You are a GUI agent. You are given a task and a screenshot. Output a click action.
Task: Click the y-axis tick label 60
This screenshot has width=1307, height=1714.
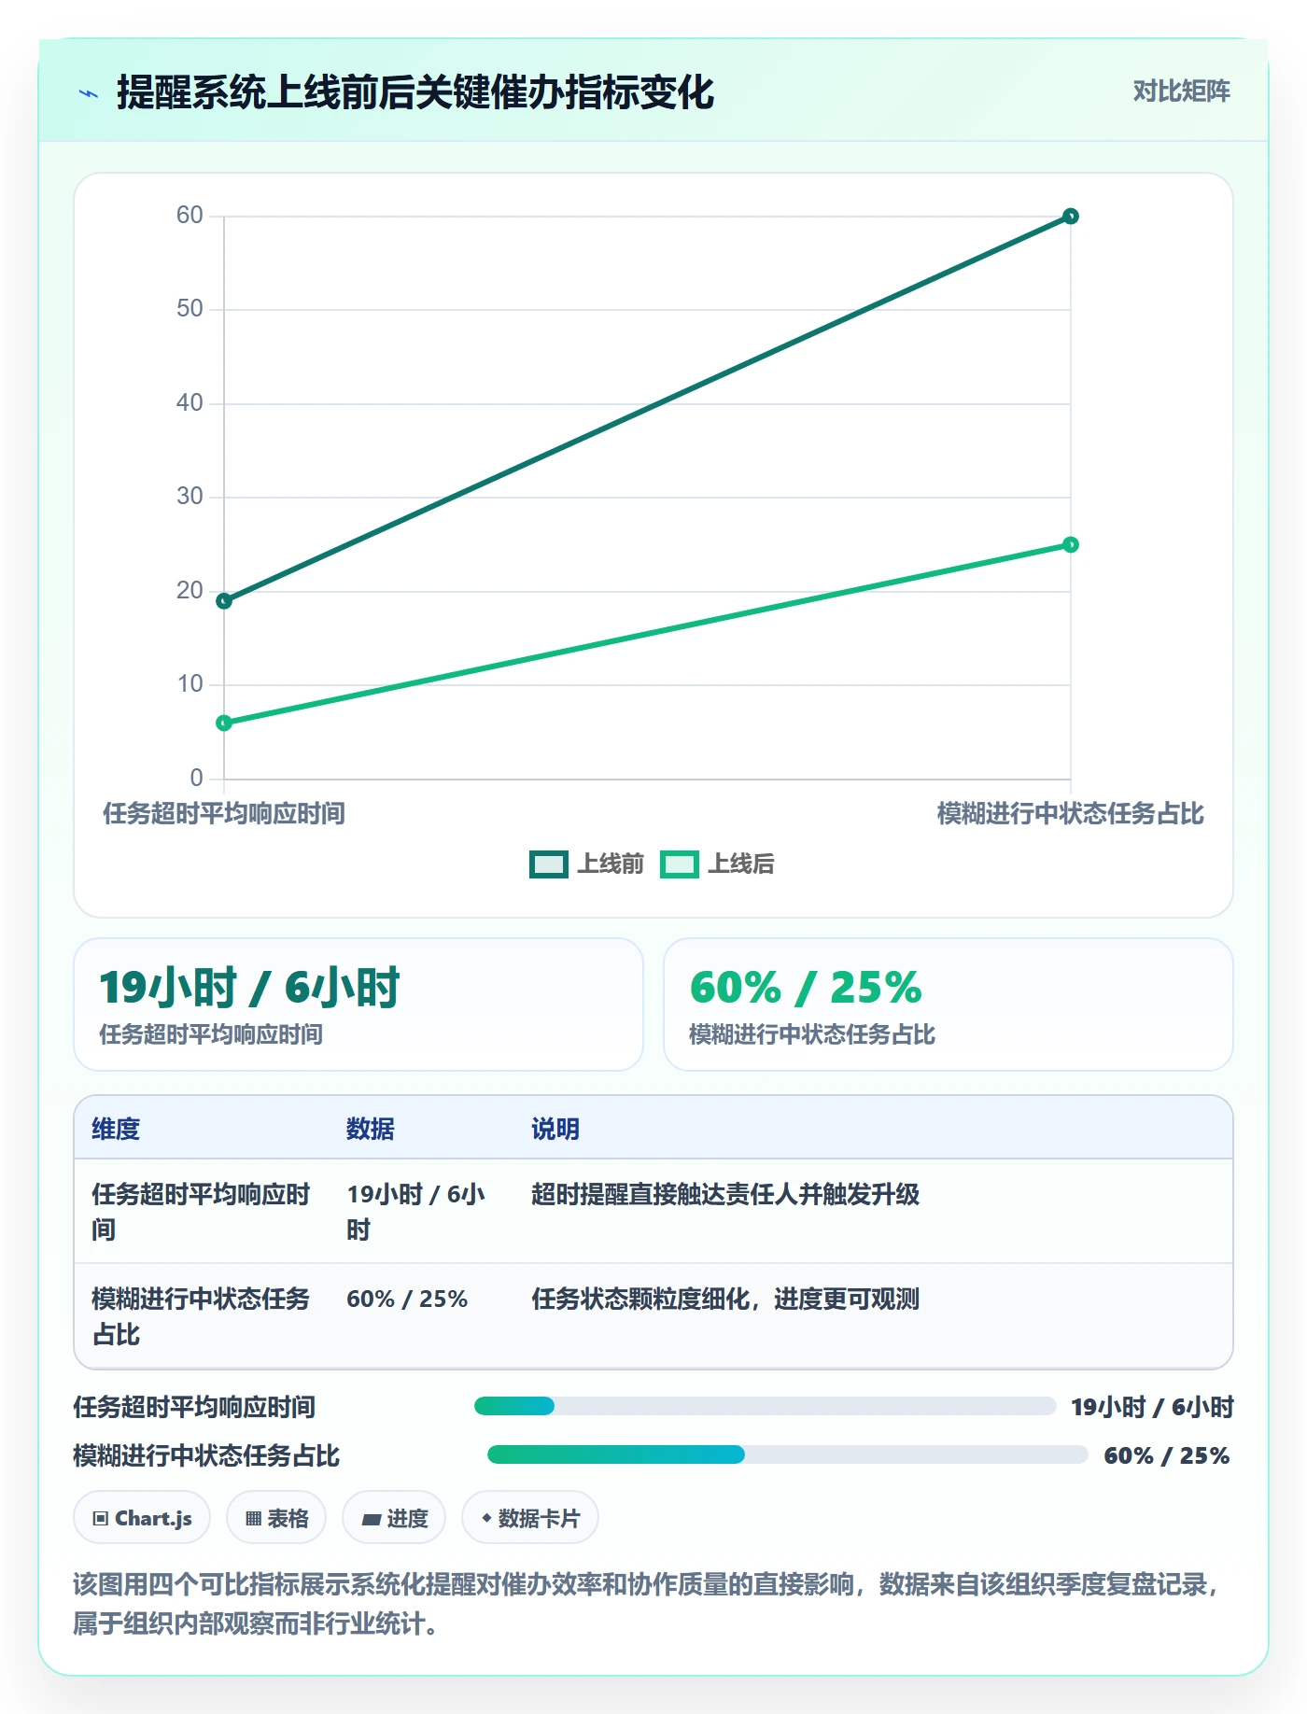[x=190, y=216]
